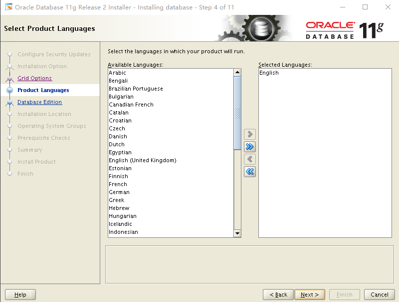The height and width of the screenshot is (302, 399).
Task: Select Brazilian Portuguese in the list
Action: (171, 89)
